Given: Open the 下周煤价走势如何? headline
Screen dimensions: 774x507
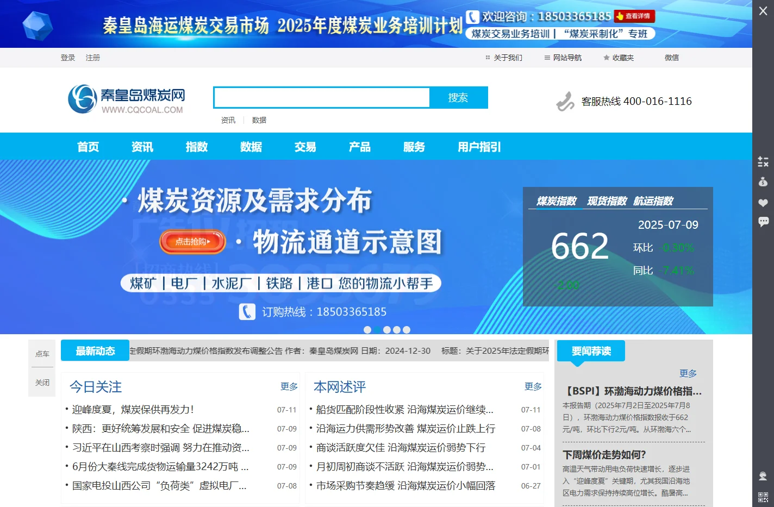Looking at the screenshot, I should click(604, 455).
